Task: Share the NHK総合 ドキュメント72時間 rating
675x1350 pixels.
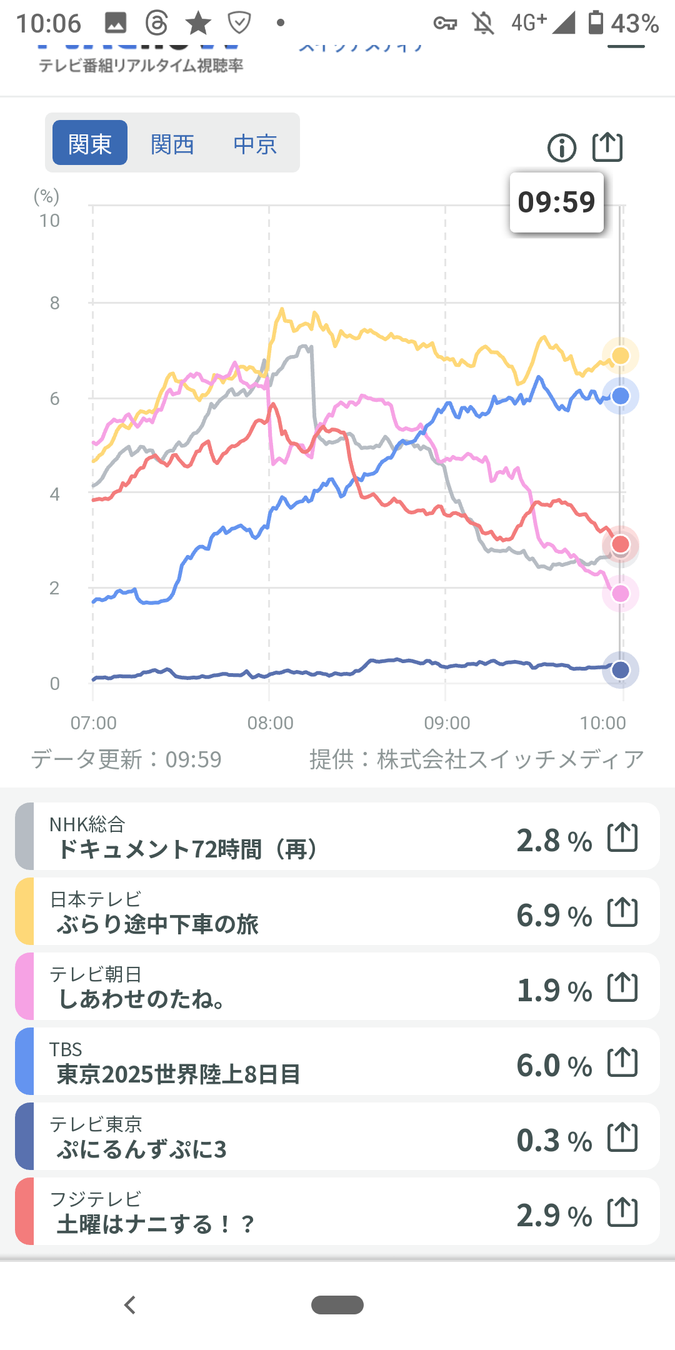Action: coord(622,837)
